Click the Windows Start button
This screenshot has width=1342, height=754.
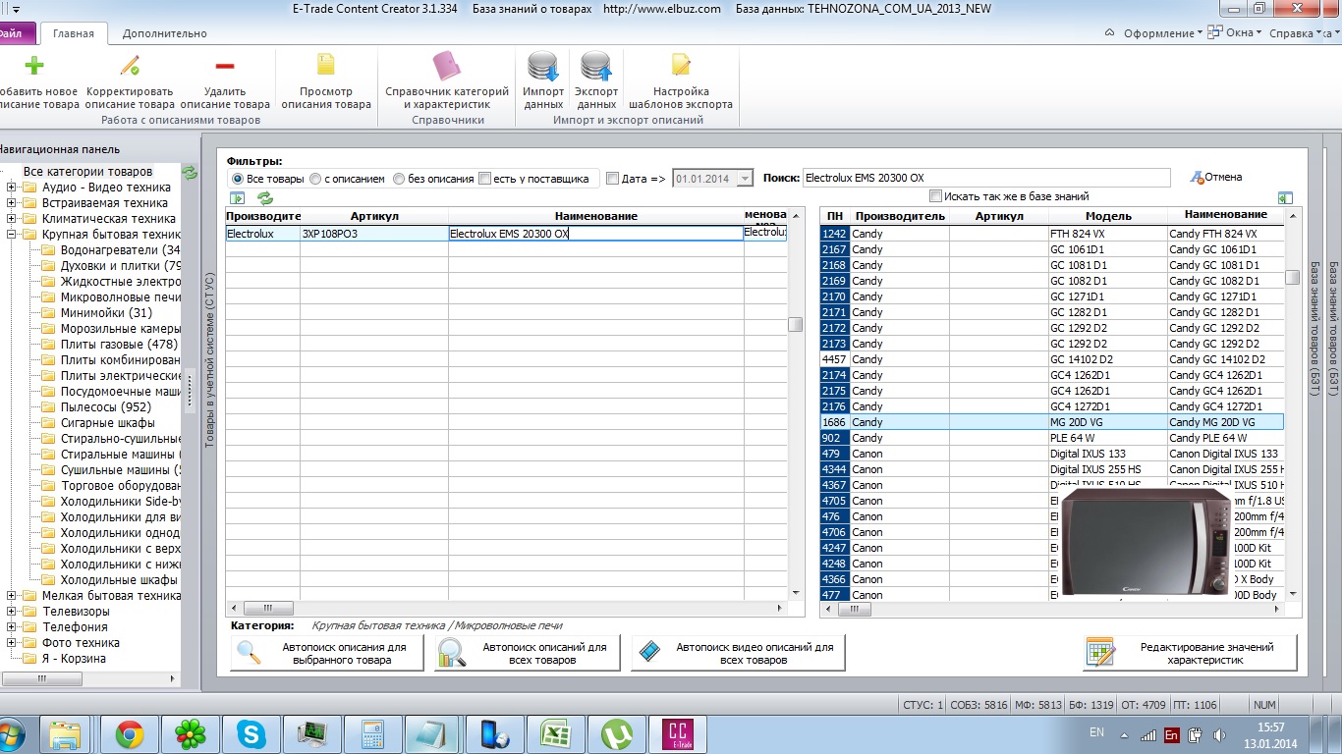[12, 734]
